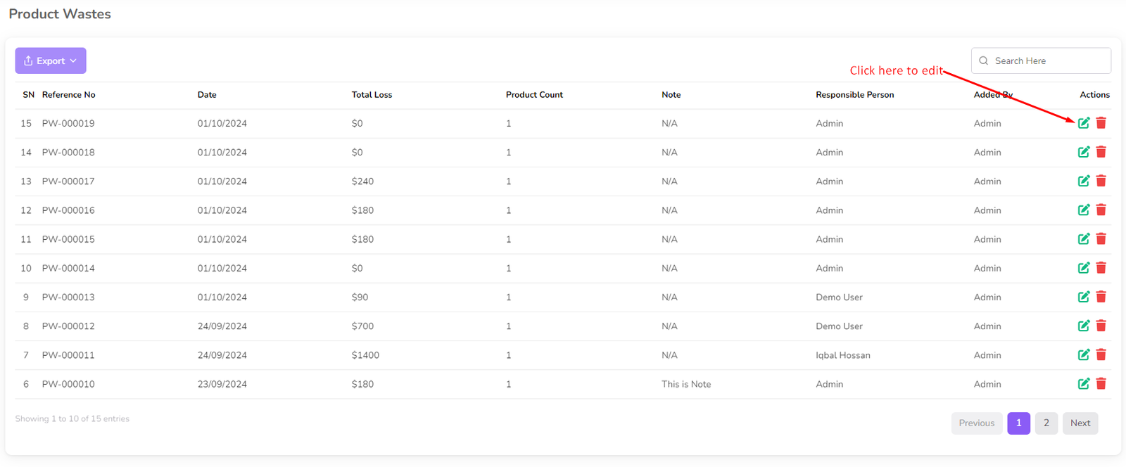Viewport: 1126px width, 467px height.
Task: Edit the PW-000017 record
Action: [x=1083, y=181]
